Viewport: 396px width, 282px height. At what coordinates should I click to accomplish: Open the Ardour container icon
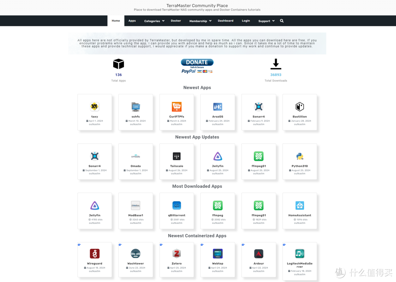tap(258, 254)
